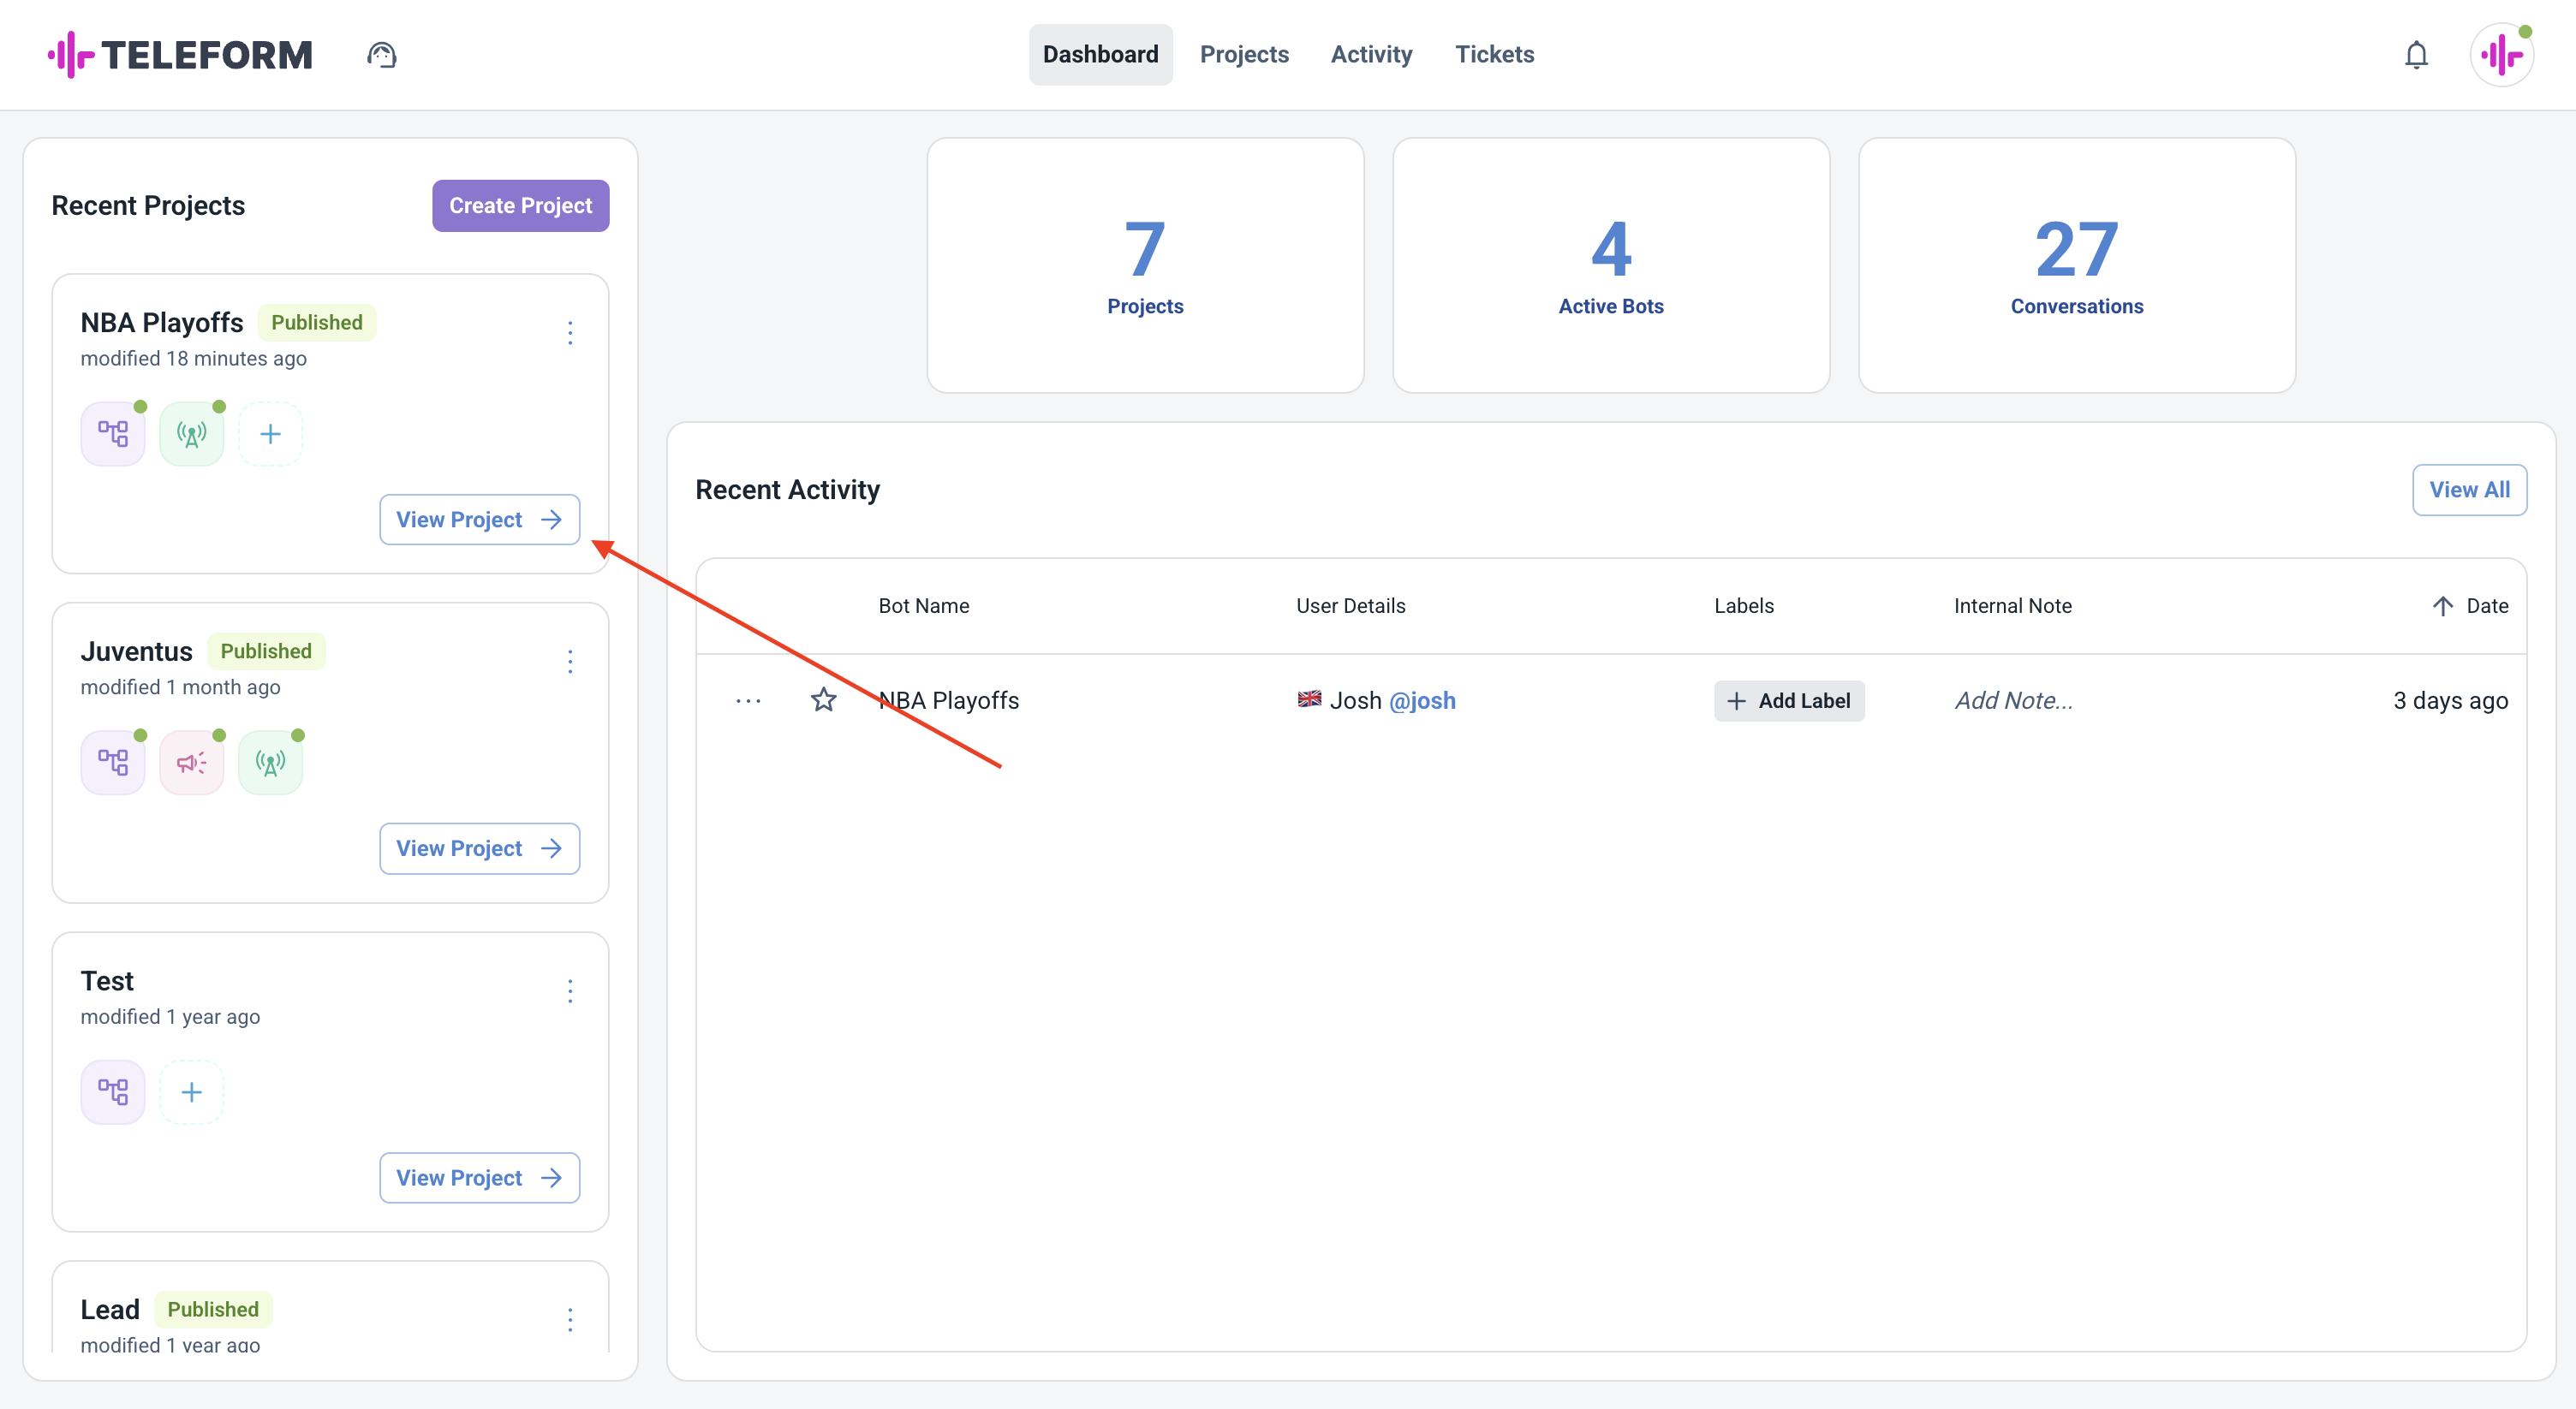
Task: Open the support headset icon
Action: click(x=382, y=55)
